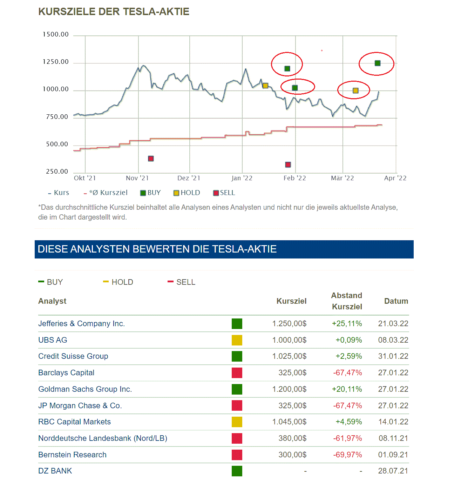Click the red SELL marker near February at 325
This screenshot has width=461, height=477.
click(x=288, y=164)
